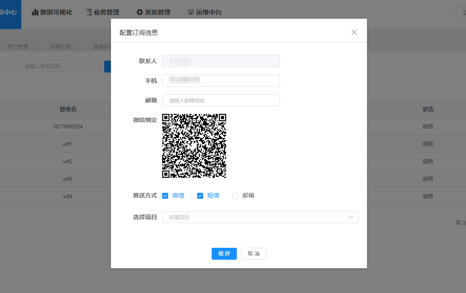Focus the 手机 input field
This screenshot has width=466, height=293.
tap(221, 81)
